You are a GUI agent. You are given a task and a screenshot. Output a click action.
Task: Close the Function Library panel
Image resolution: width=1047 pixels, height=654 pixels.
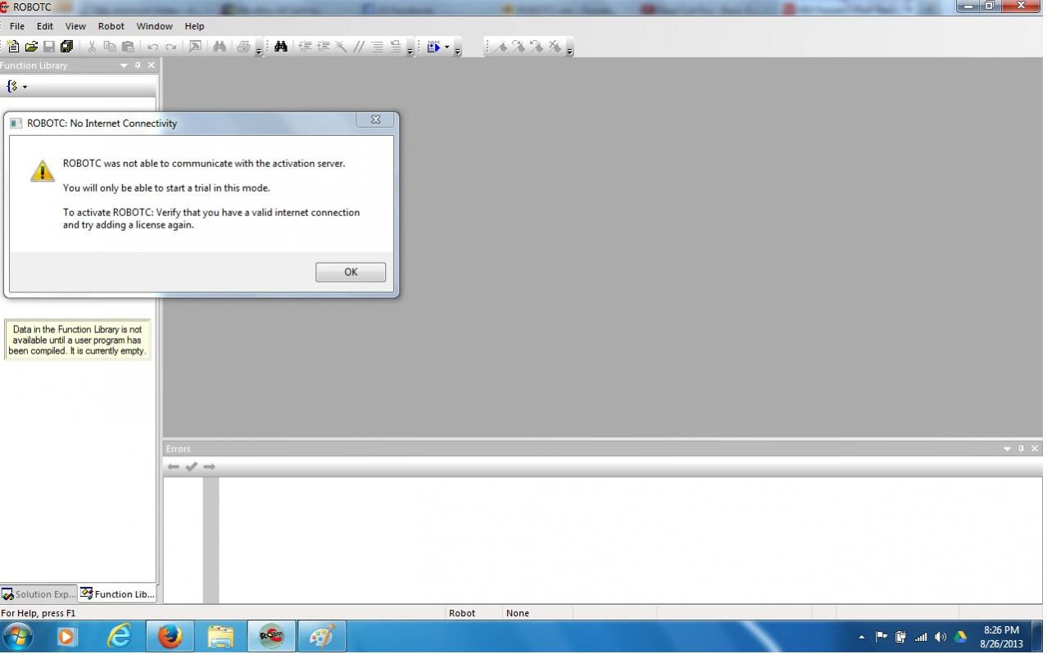(151, 65)
